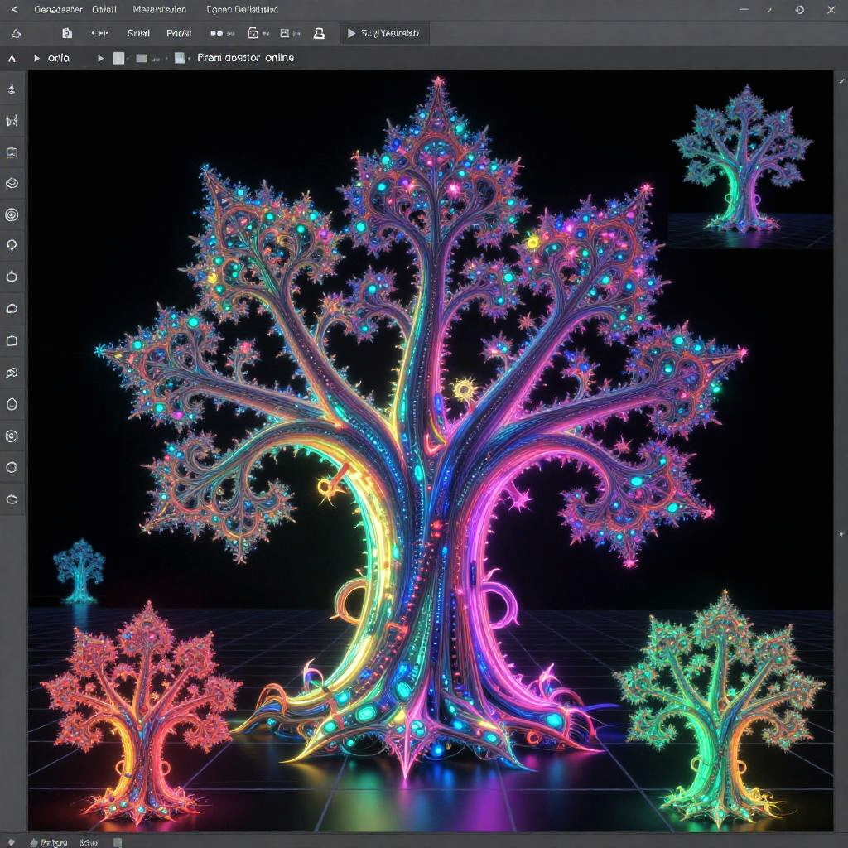Image resolution: width=848 pixels, height=848 pixels.
Task: Click the 'Padal' toolbar button
Action: click(x=179, y=33)
